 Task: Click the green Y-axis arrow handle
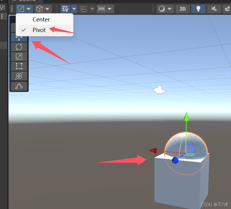[187, 116]
